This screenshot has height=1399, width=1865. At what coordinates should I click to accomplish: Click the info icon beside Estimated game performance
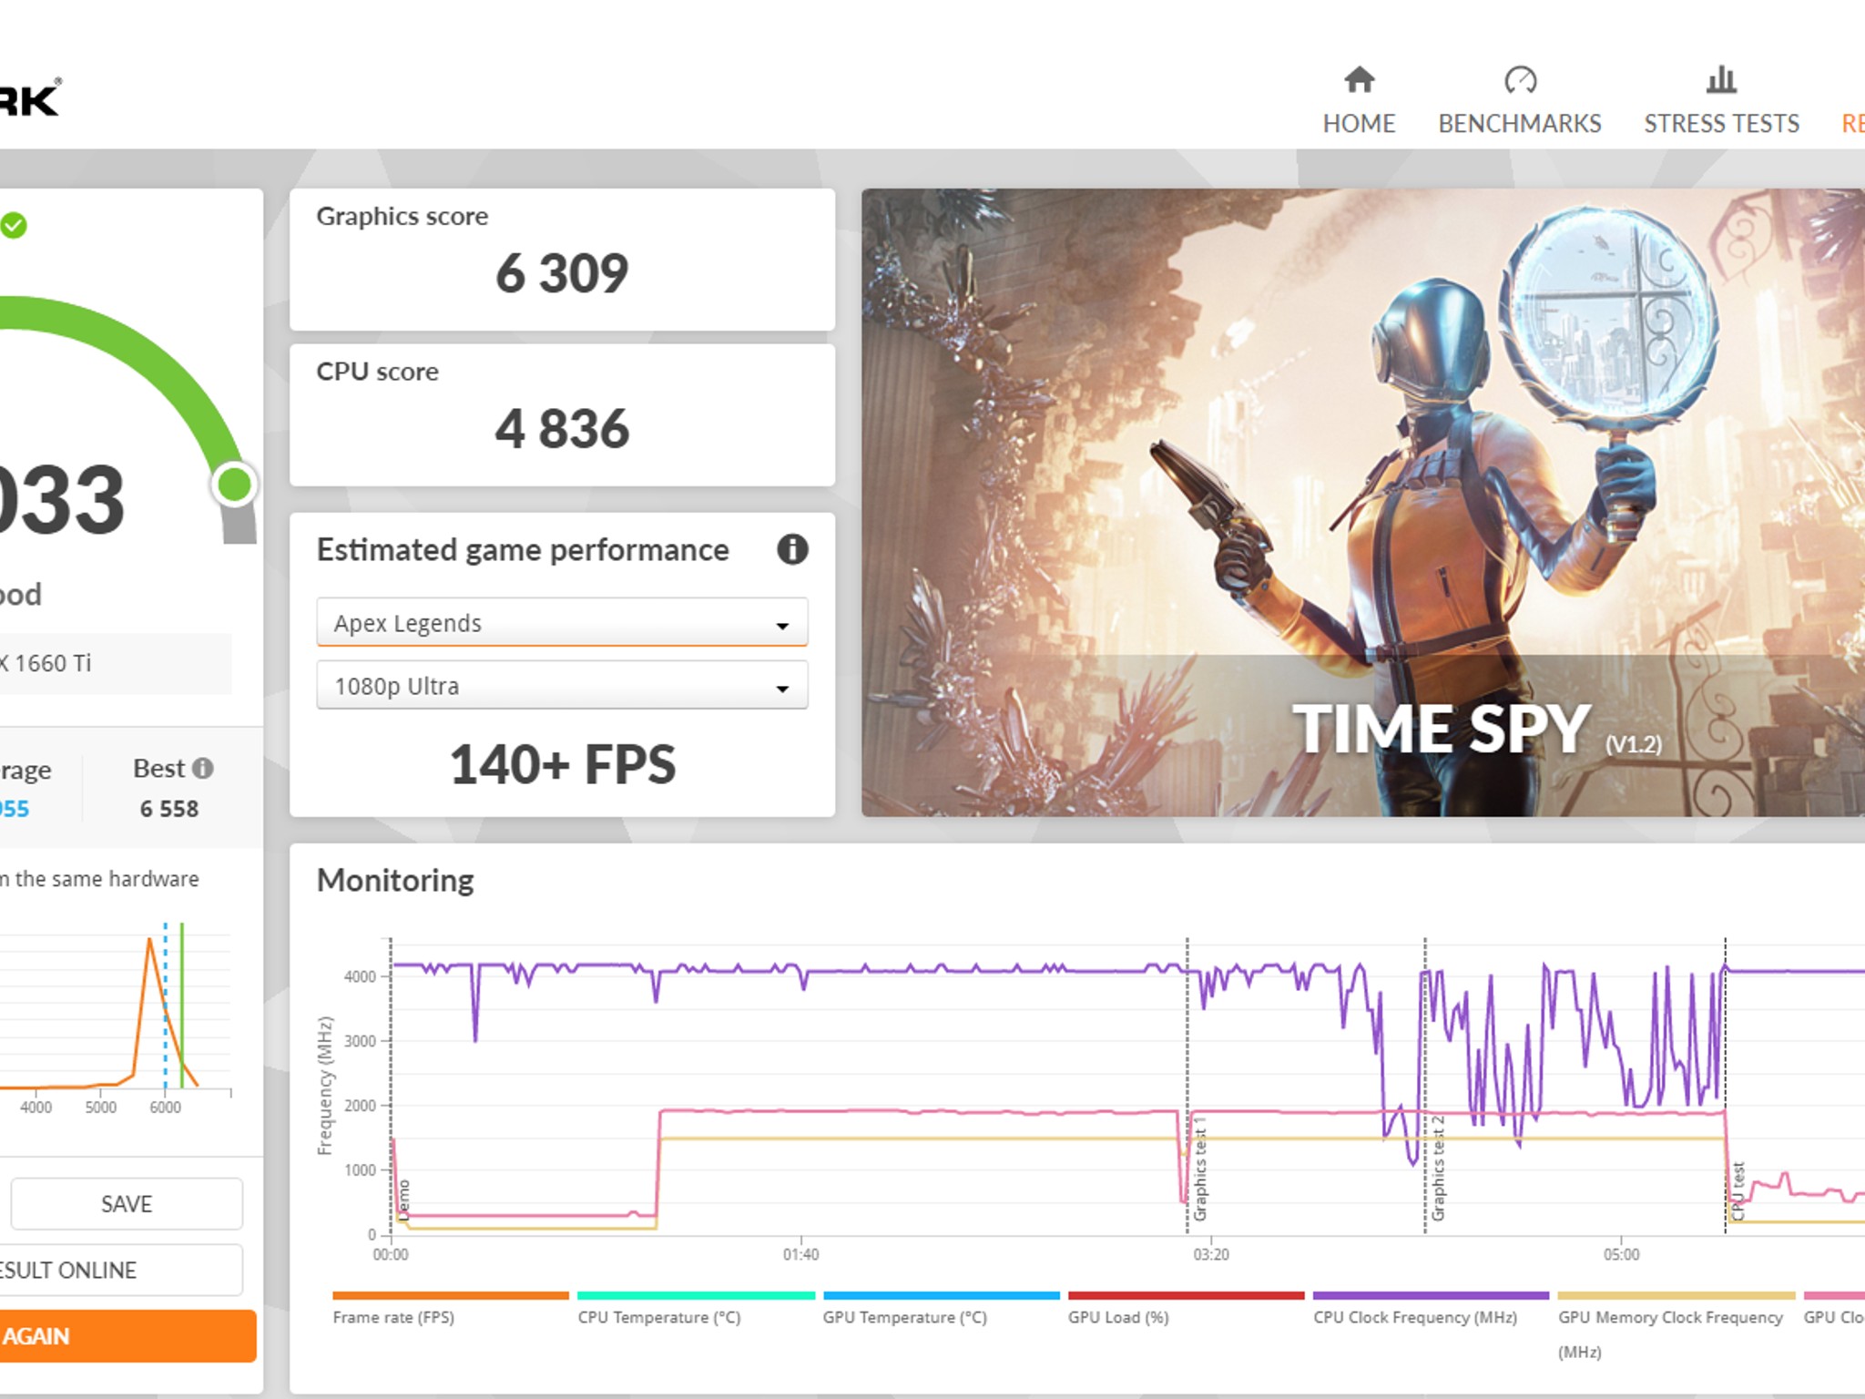(792, 549)
